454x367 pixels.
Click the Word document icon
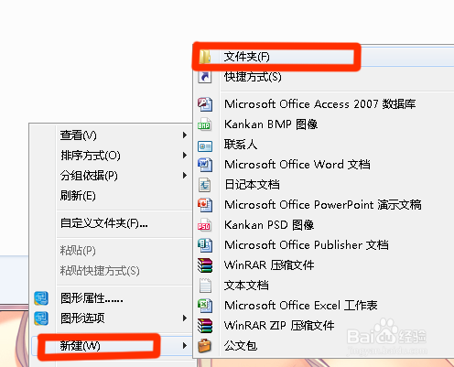[205, 165]
